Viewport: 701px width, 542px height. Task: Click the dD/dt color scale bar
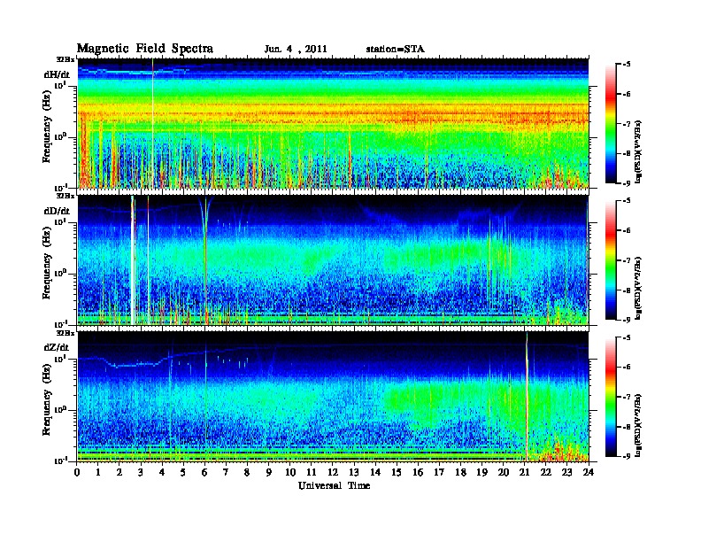click(611, 259)
